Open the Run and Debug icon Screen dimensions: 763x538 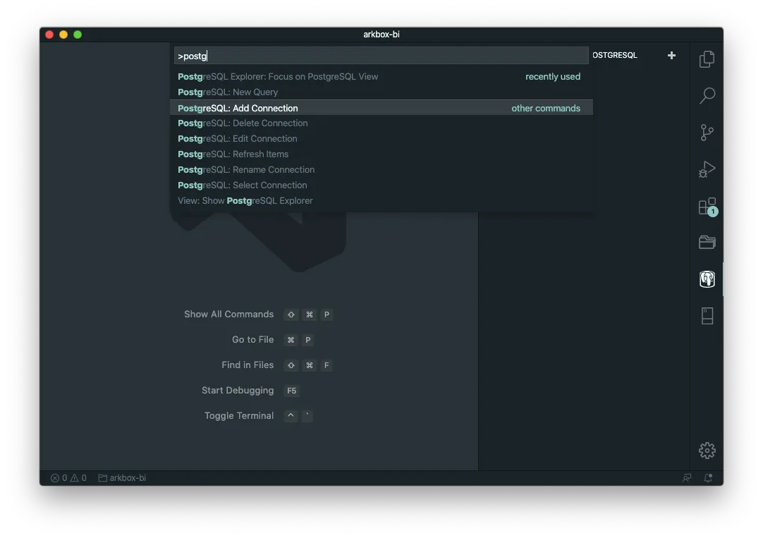[x=707, y=169]
